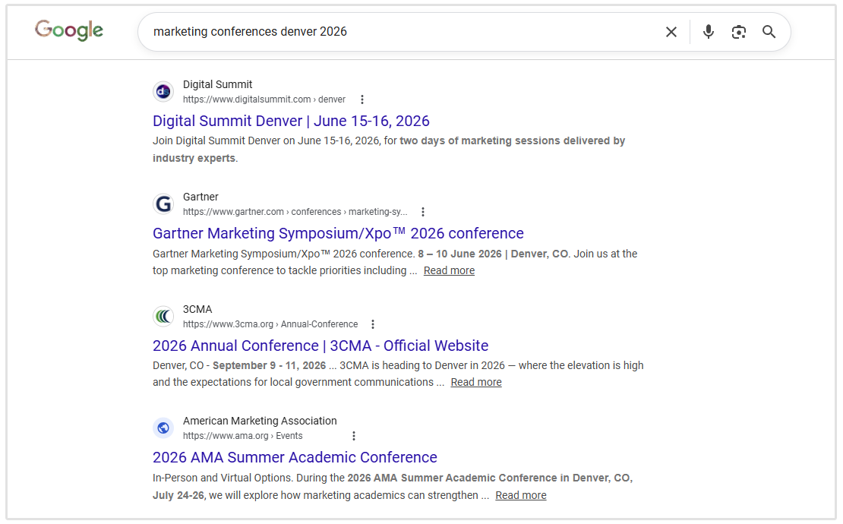Open the three-dot menu for the AMA result

click(x=354, y=435)
